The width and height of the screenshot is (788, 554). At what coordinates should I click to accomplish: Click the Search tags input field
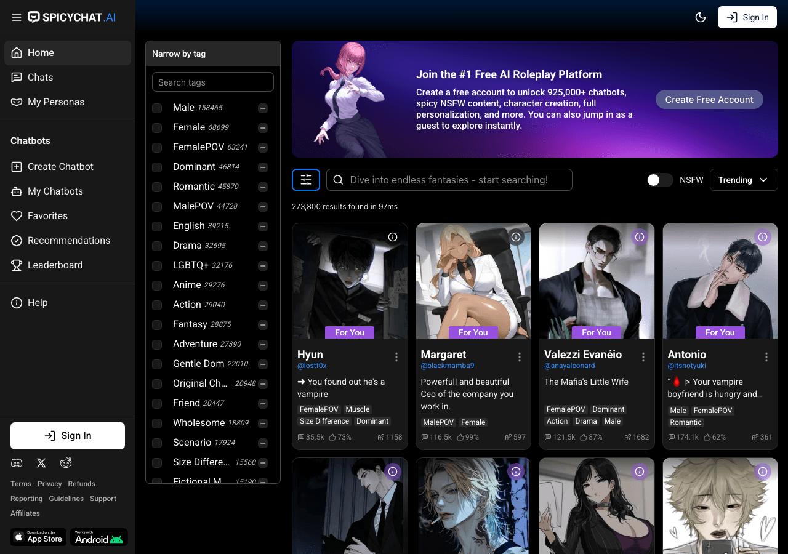pyautogui.click(x=213, y=82)
